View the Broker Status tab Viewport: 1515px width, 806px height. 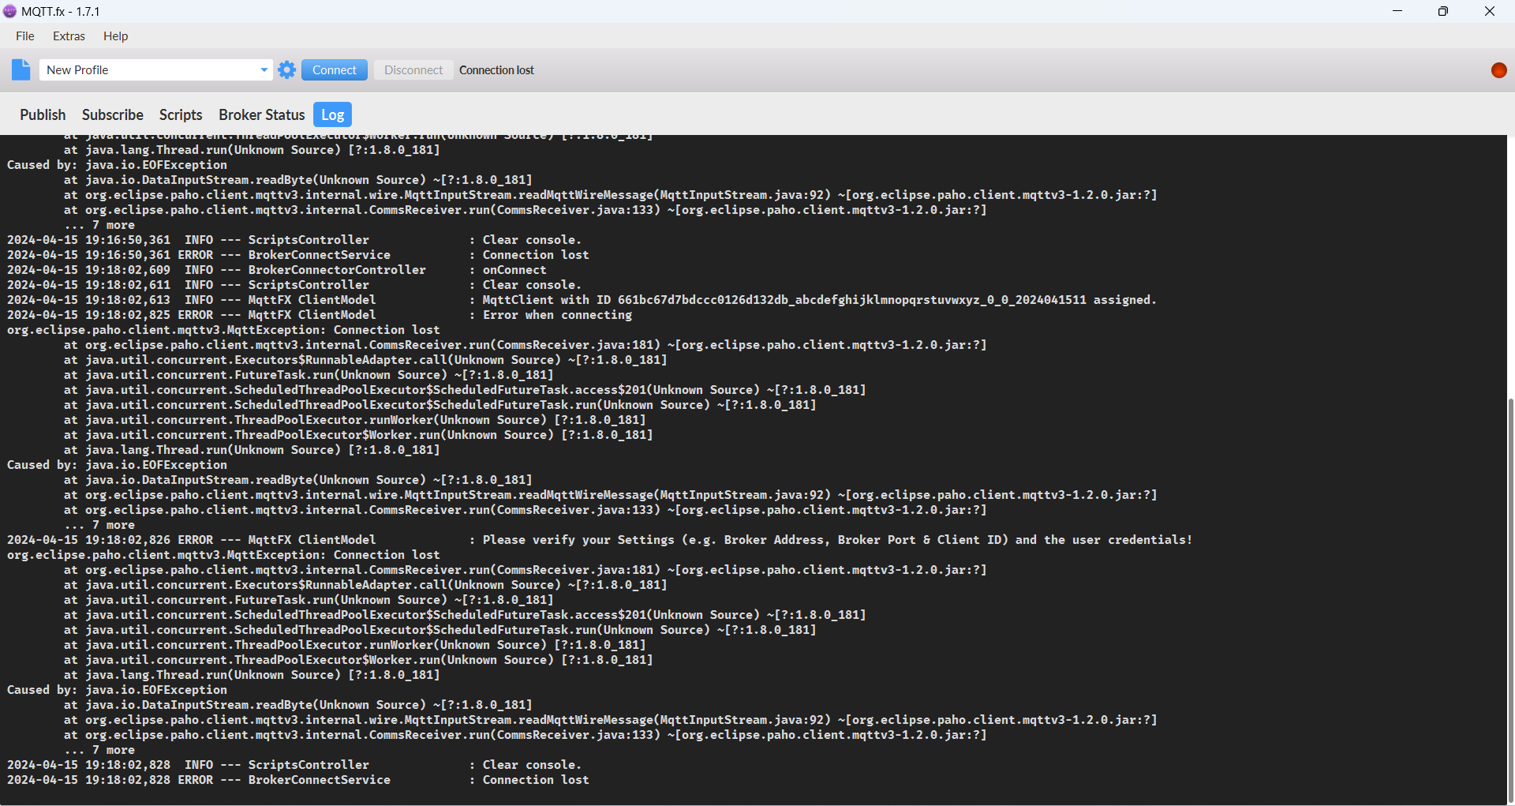[261, 114]
